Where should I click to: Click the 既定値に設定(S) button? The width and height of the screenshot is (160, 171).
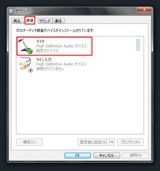point(94,142)
